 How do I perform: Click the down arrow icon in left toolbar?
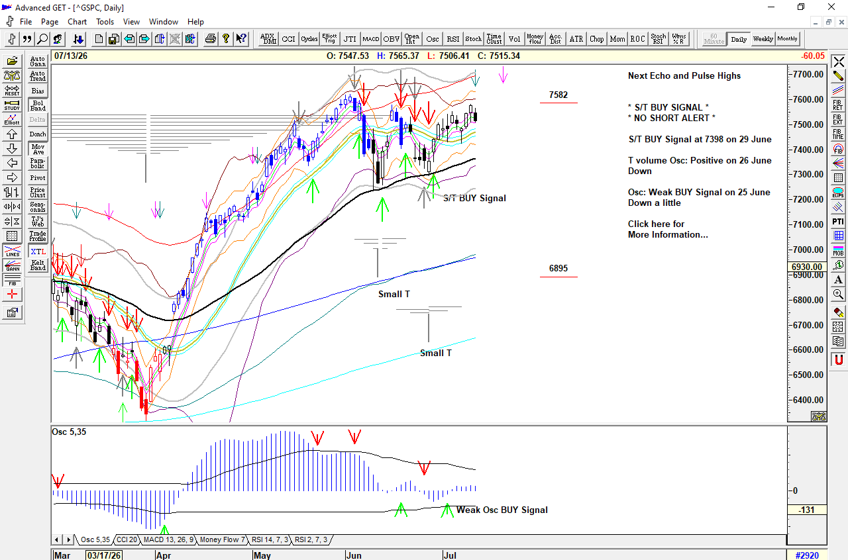click(x=12, y=148)
